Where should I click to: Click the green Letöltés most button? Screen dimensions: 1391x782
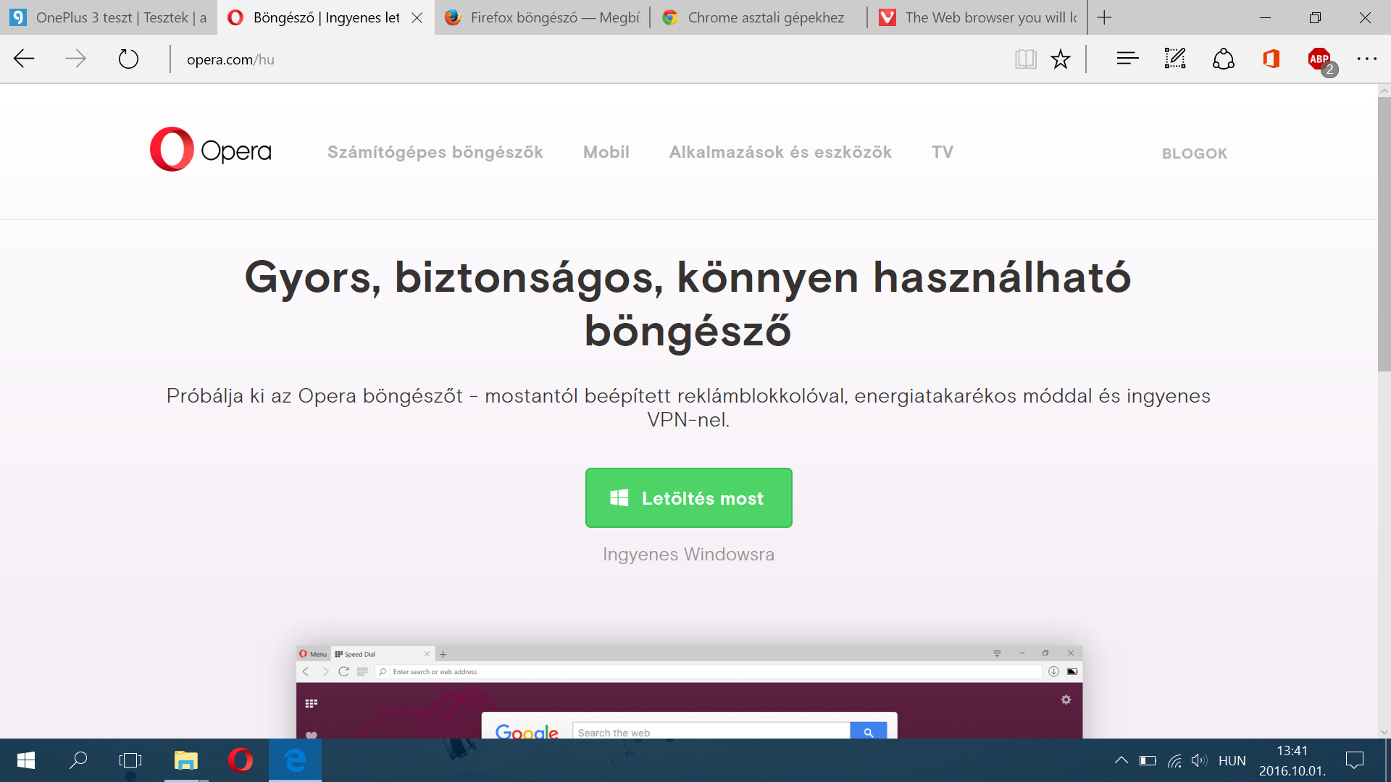point(688,497)
